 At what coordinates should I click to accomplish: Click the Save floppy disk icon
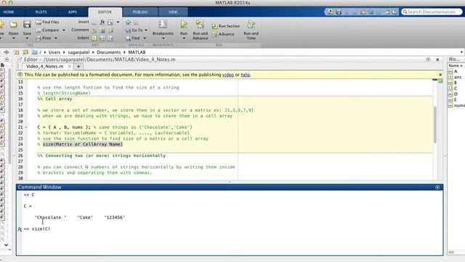(x=27, y=24)
